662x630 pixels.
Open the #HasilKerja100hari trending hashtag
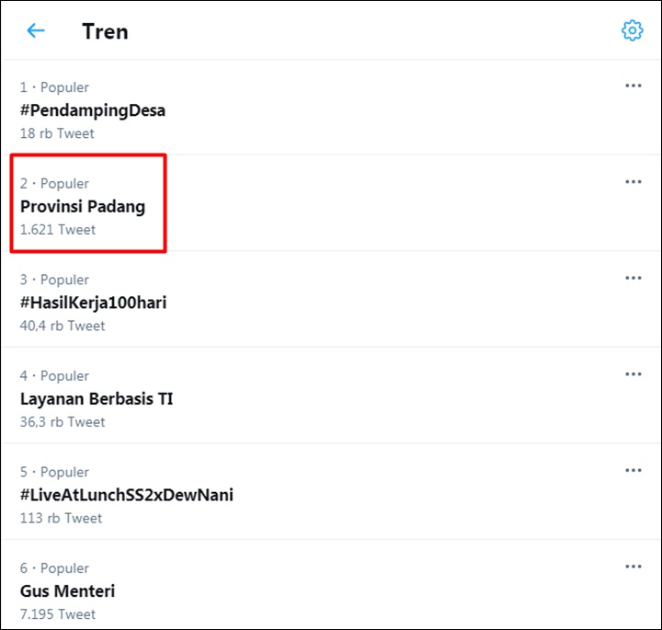point(93,303)
